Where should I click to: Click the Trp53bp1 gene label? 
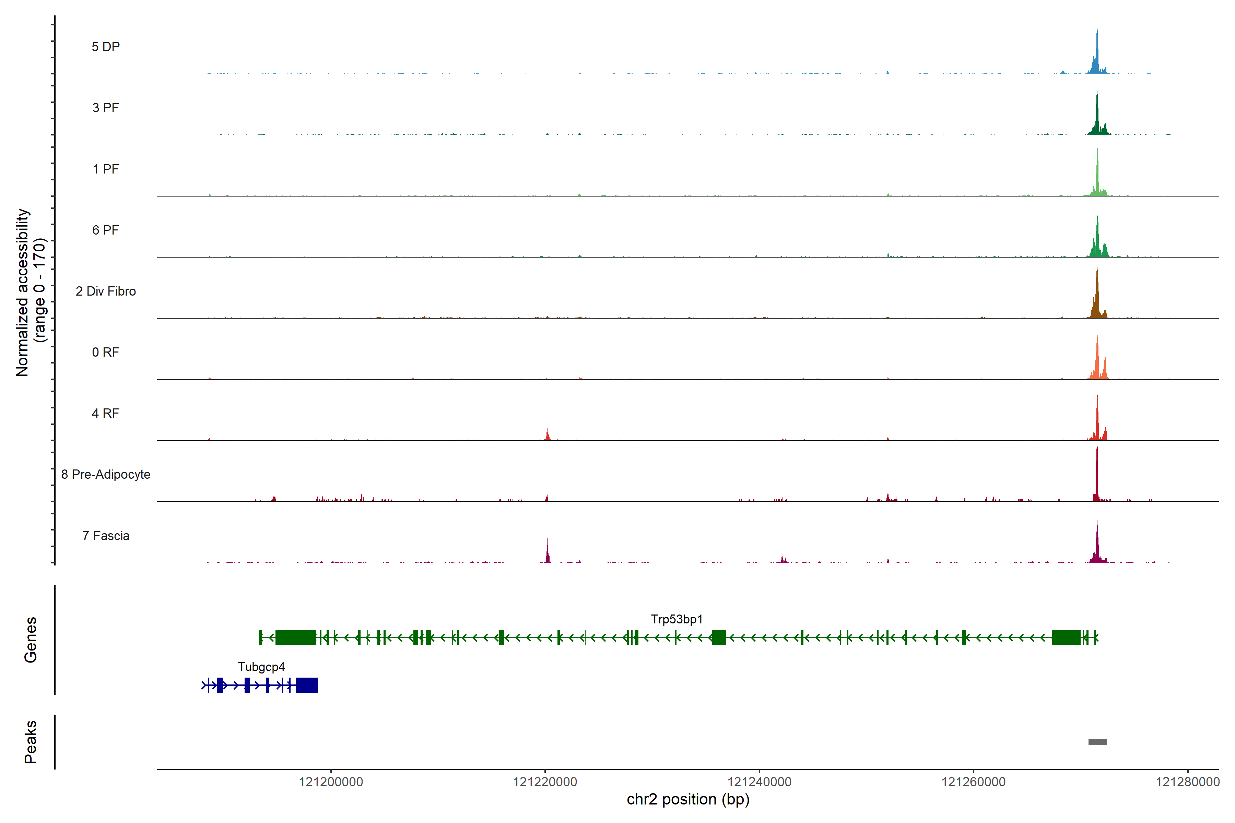(x=676, y=619)
